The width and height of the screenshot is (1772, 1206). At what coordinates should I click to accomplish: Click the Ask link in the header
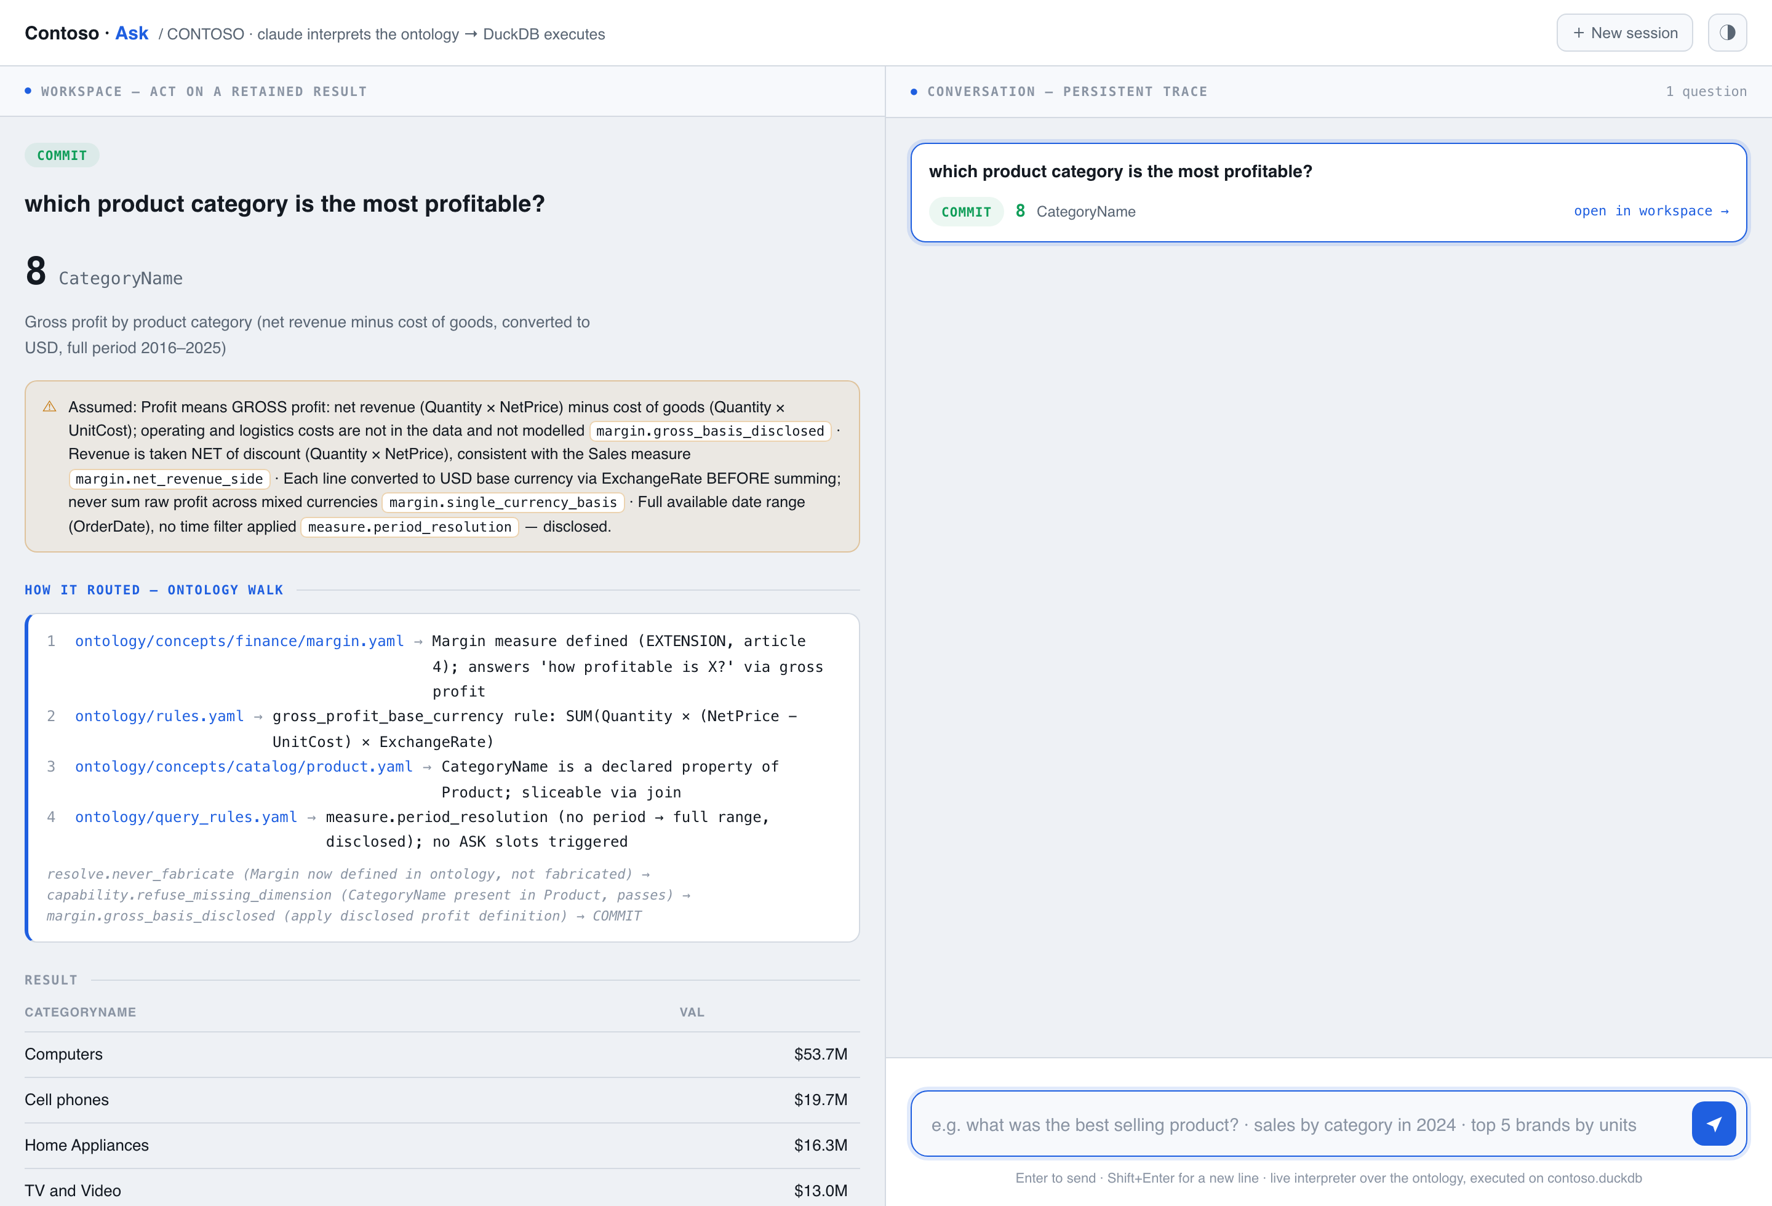132,34
